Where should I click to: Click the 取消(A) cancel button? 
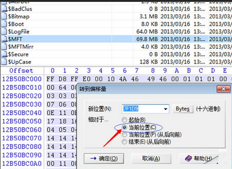[151, 159]
